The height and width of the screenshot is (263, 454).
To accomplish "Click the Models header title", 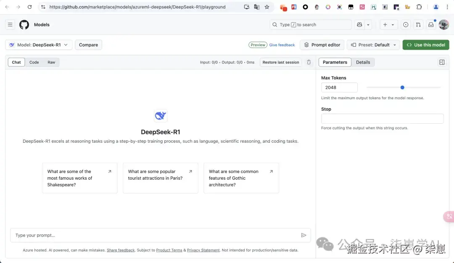I will (42, 25).
